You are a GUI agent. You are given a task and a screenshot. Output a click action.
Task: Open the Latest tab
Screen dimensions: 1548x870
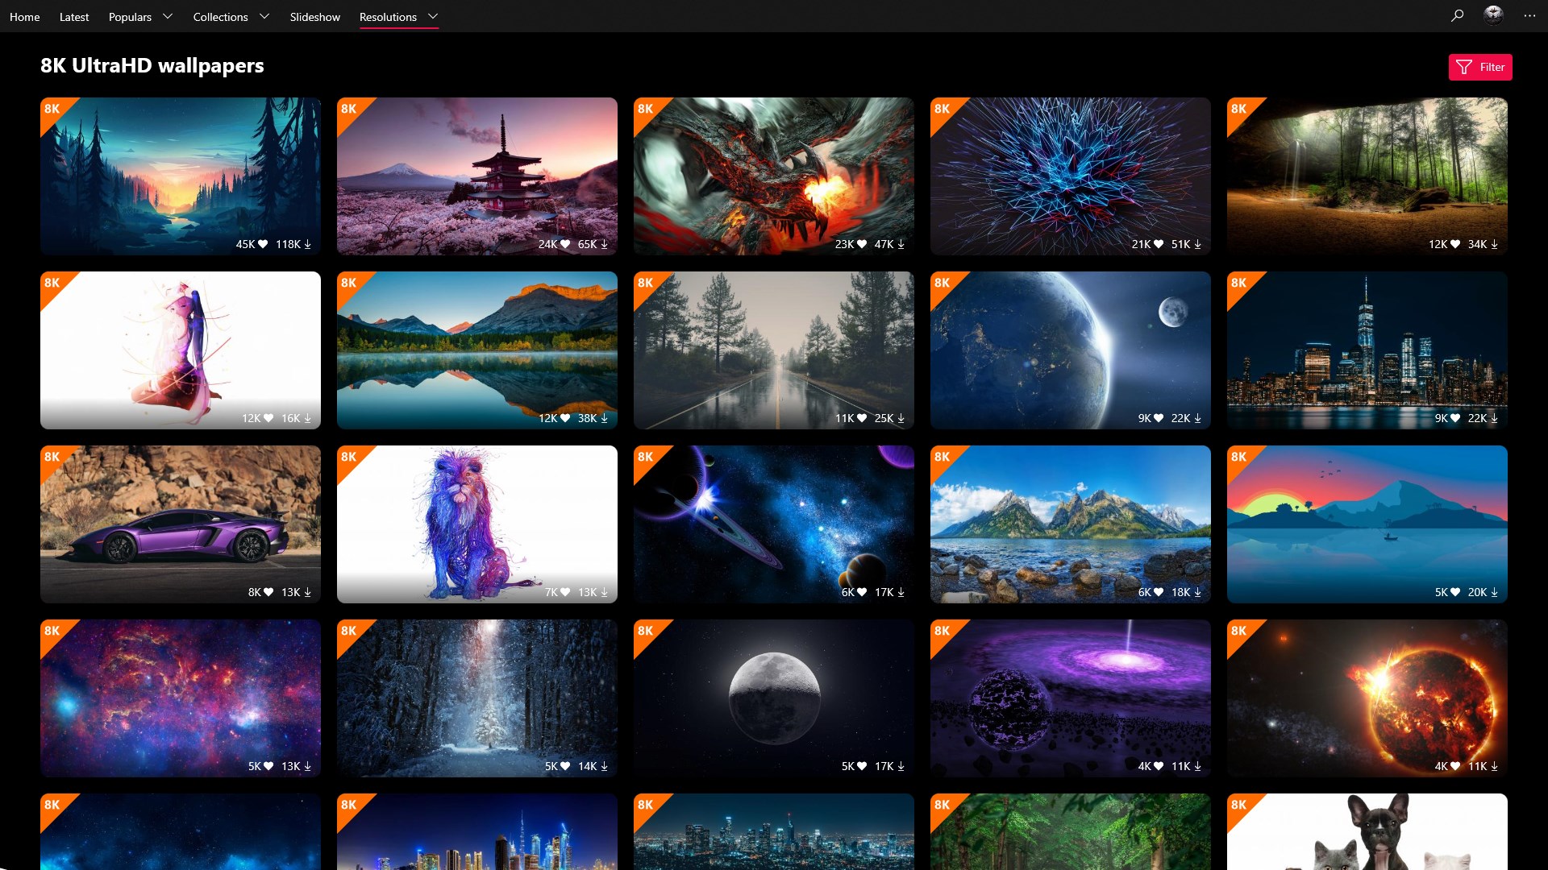[x=74, y=17]
